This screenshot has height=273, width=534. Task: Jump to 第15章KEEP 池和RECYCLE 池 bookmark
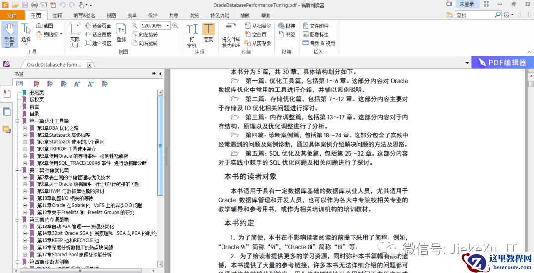pyautogui.click(x=68, y=241)
